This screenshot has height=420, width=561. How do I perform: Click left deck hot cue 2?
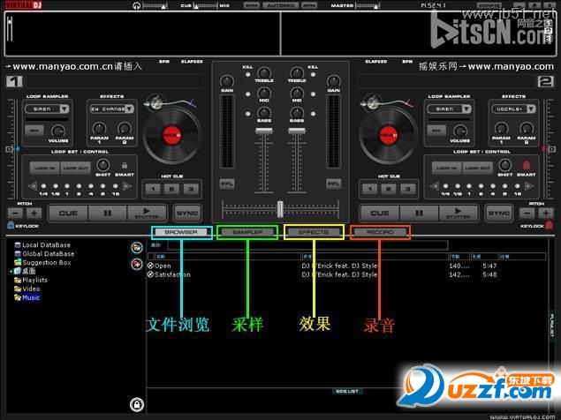coord(172,189)
